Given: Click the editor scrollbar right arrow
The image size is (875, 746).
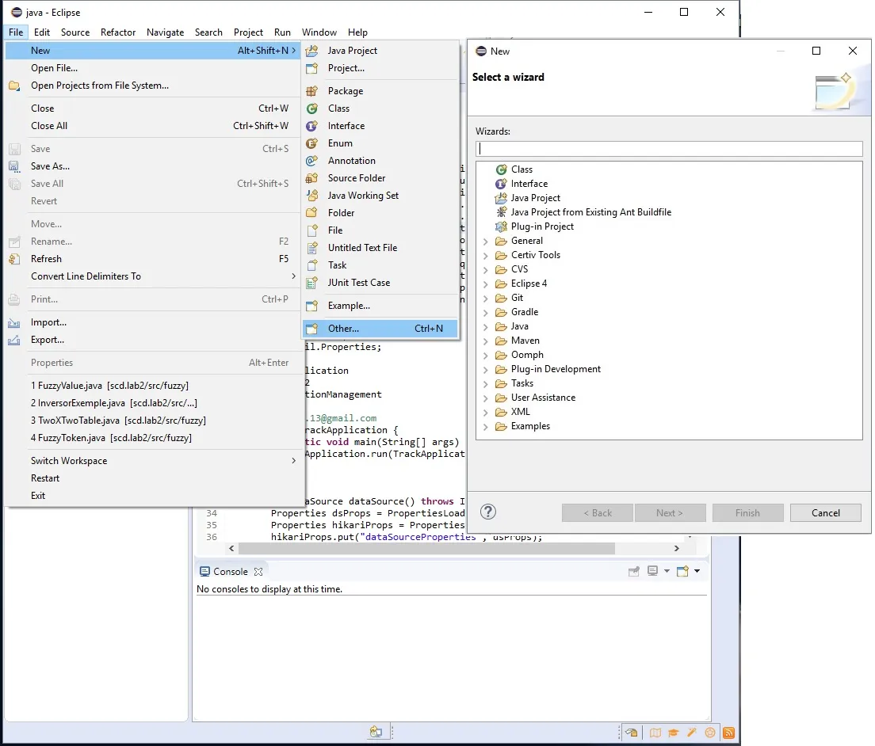Looking at the screenshot, I should tap(676, 549).
